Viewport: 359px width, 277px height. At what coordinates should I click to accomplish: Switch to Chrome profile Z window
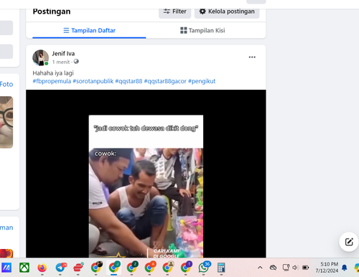[x=131, y=268]
